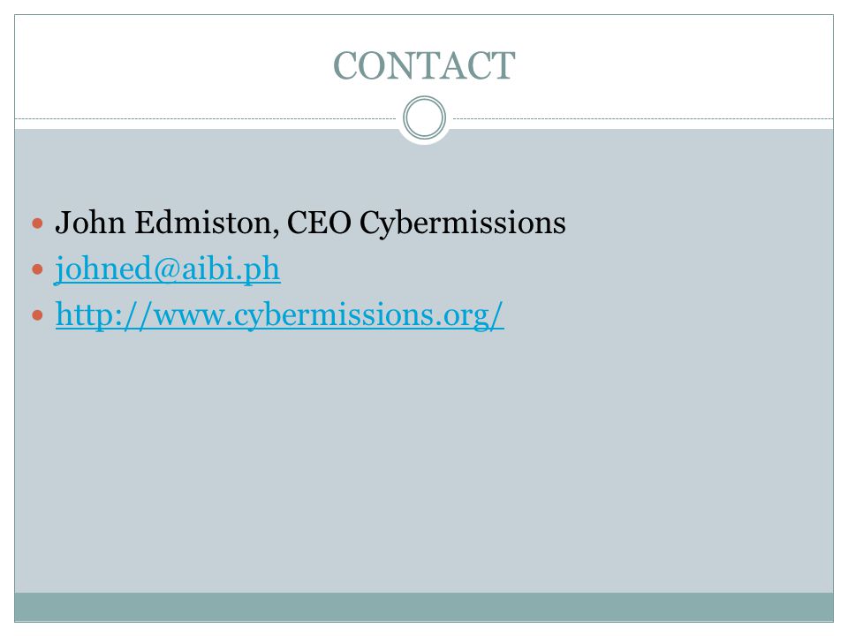Image resolution: width=848 pixels, height=636 pixels.
Task: Click the dashed divider left of the circle
Action: pyautogui.click(x=206, y=118)
